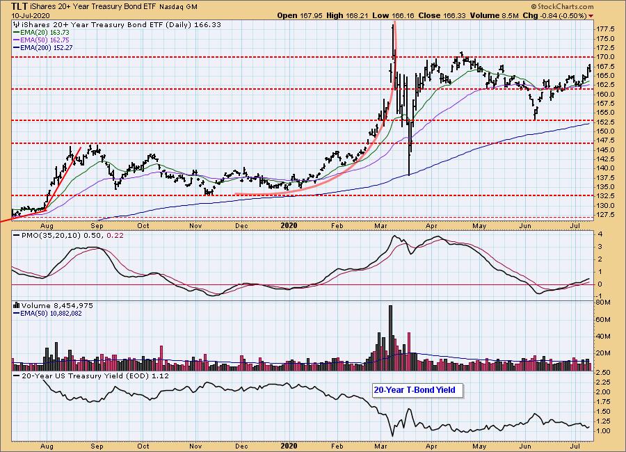Click the Low 166.16 value

[x=393, y=15]
